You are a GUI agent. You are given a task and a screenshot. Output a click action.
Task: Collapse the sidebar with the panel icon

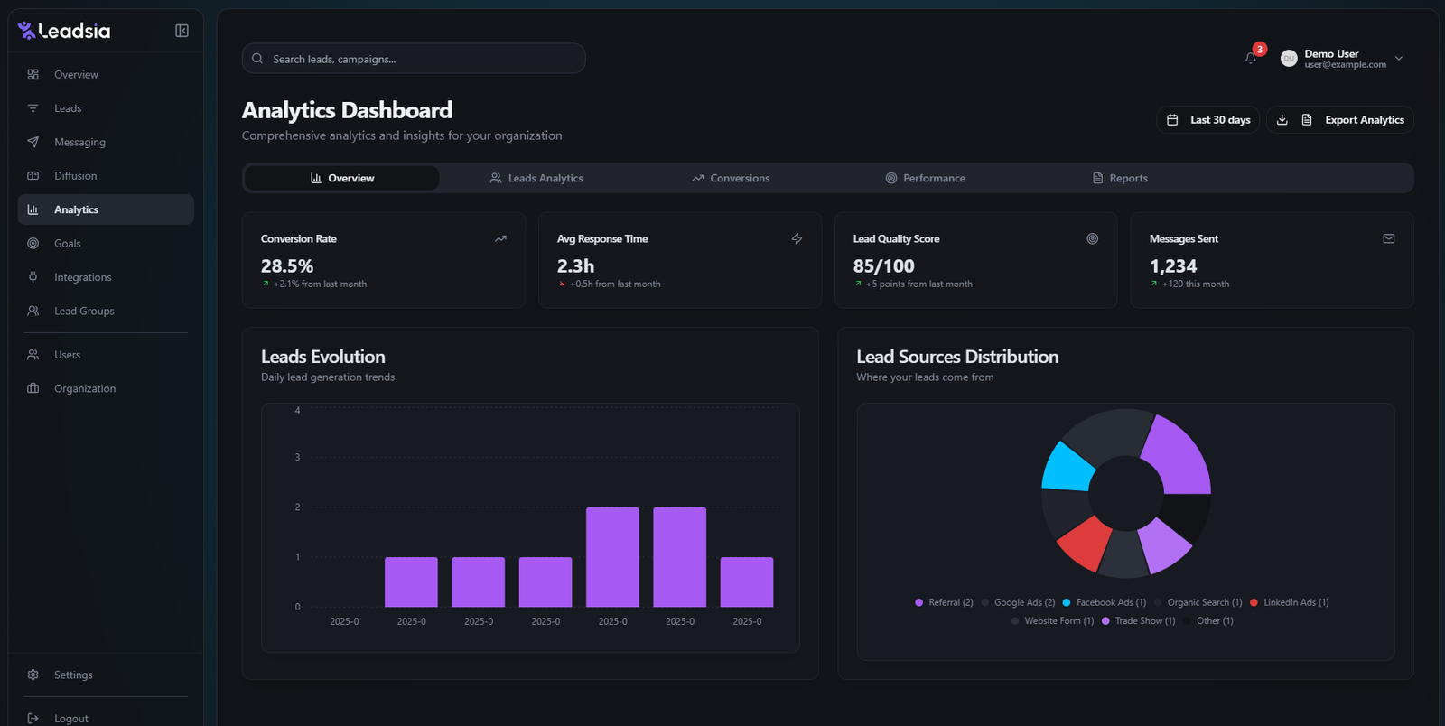click(182, 31)
